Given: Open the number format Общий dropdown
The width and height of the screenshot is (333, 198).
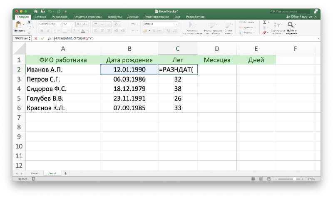Looking at the screenshot, I should tap(176, 24).
